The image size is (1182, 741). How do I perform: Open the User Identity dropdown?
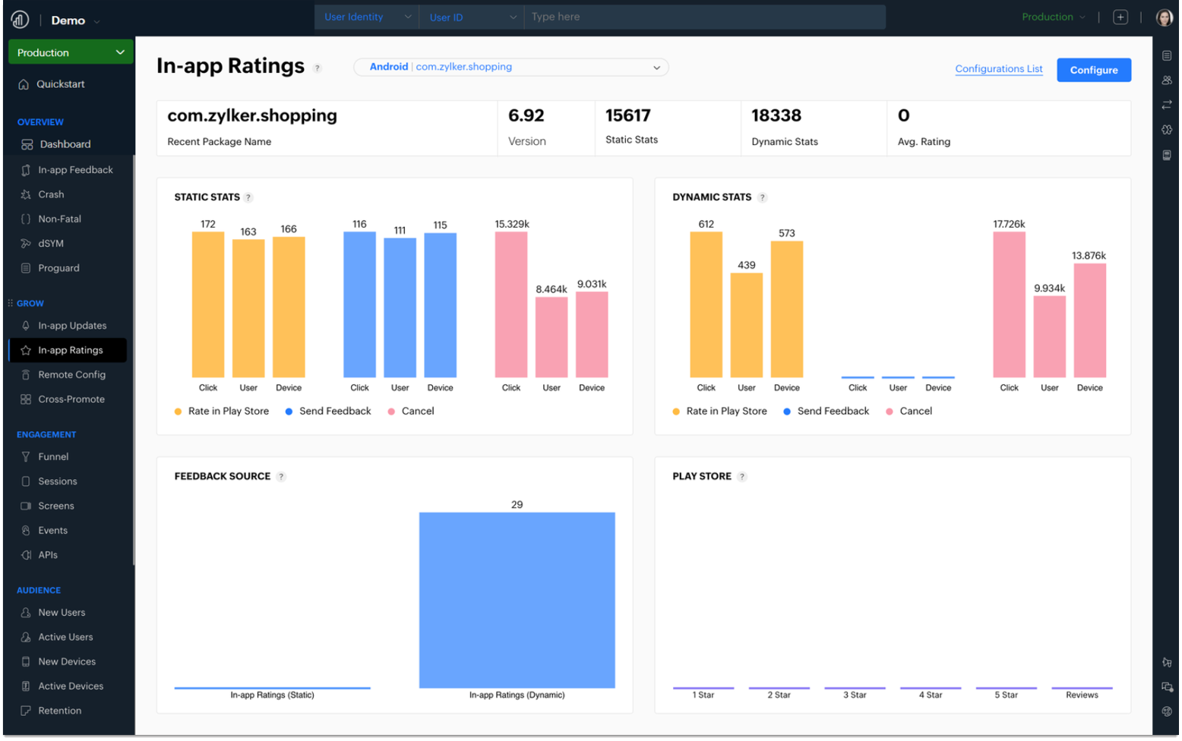tap(367, 17)
